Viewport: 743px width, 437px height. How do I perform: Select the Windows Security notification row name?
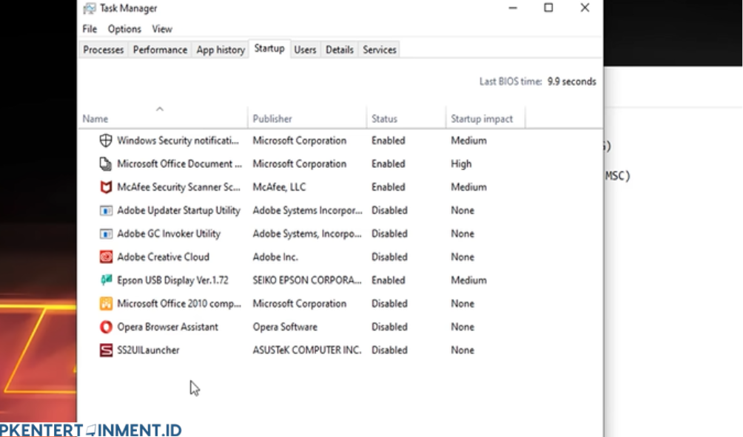(x=178, y=140)
